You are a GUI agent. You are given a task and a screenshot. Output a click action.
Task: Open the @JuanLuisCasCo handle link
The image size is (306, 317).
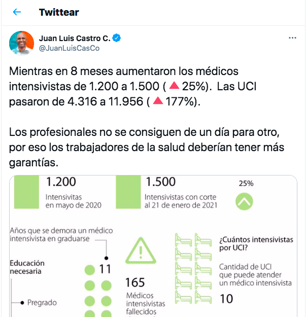click(69, 48)
